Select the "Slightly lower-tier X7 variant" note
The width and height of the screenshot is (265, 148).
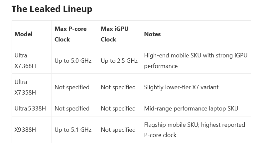click(181, 87)
